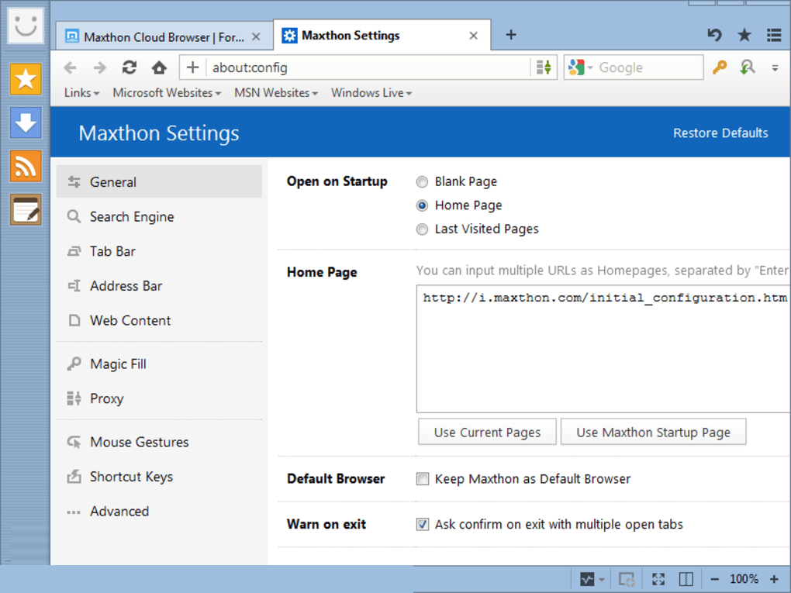Open the resource monitor dropdown arrow

pos(601,579)
